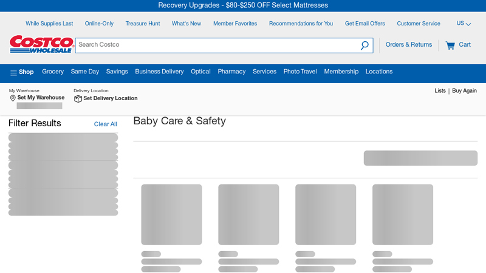The image size is (486, 273).
Task: Open the Membership page
Action: (x=341, y=72)
